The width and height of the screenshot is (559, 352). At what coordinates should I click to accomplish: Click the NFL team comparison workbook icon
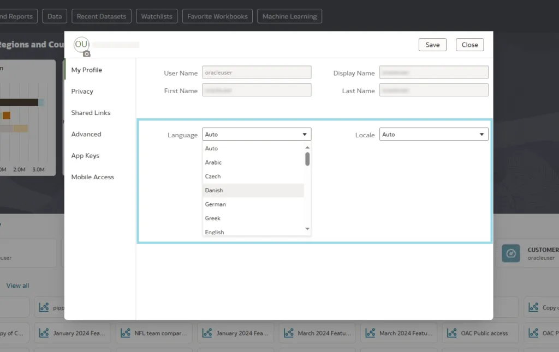[126, 333]
